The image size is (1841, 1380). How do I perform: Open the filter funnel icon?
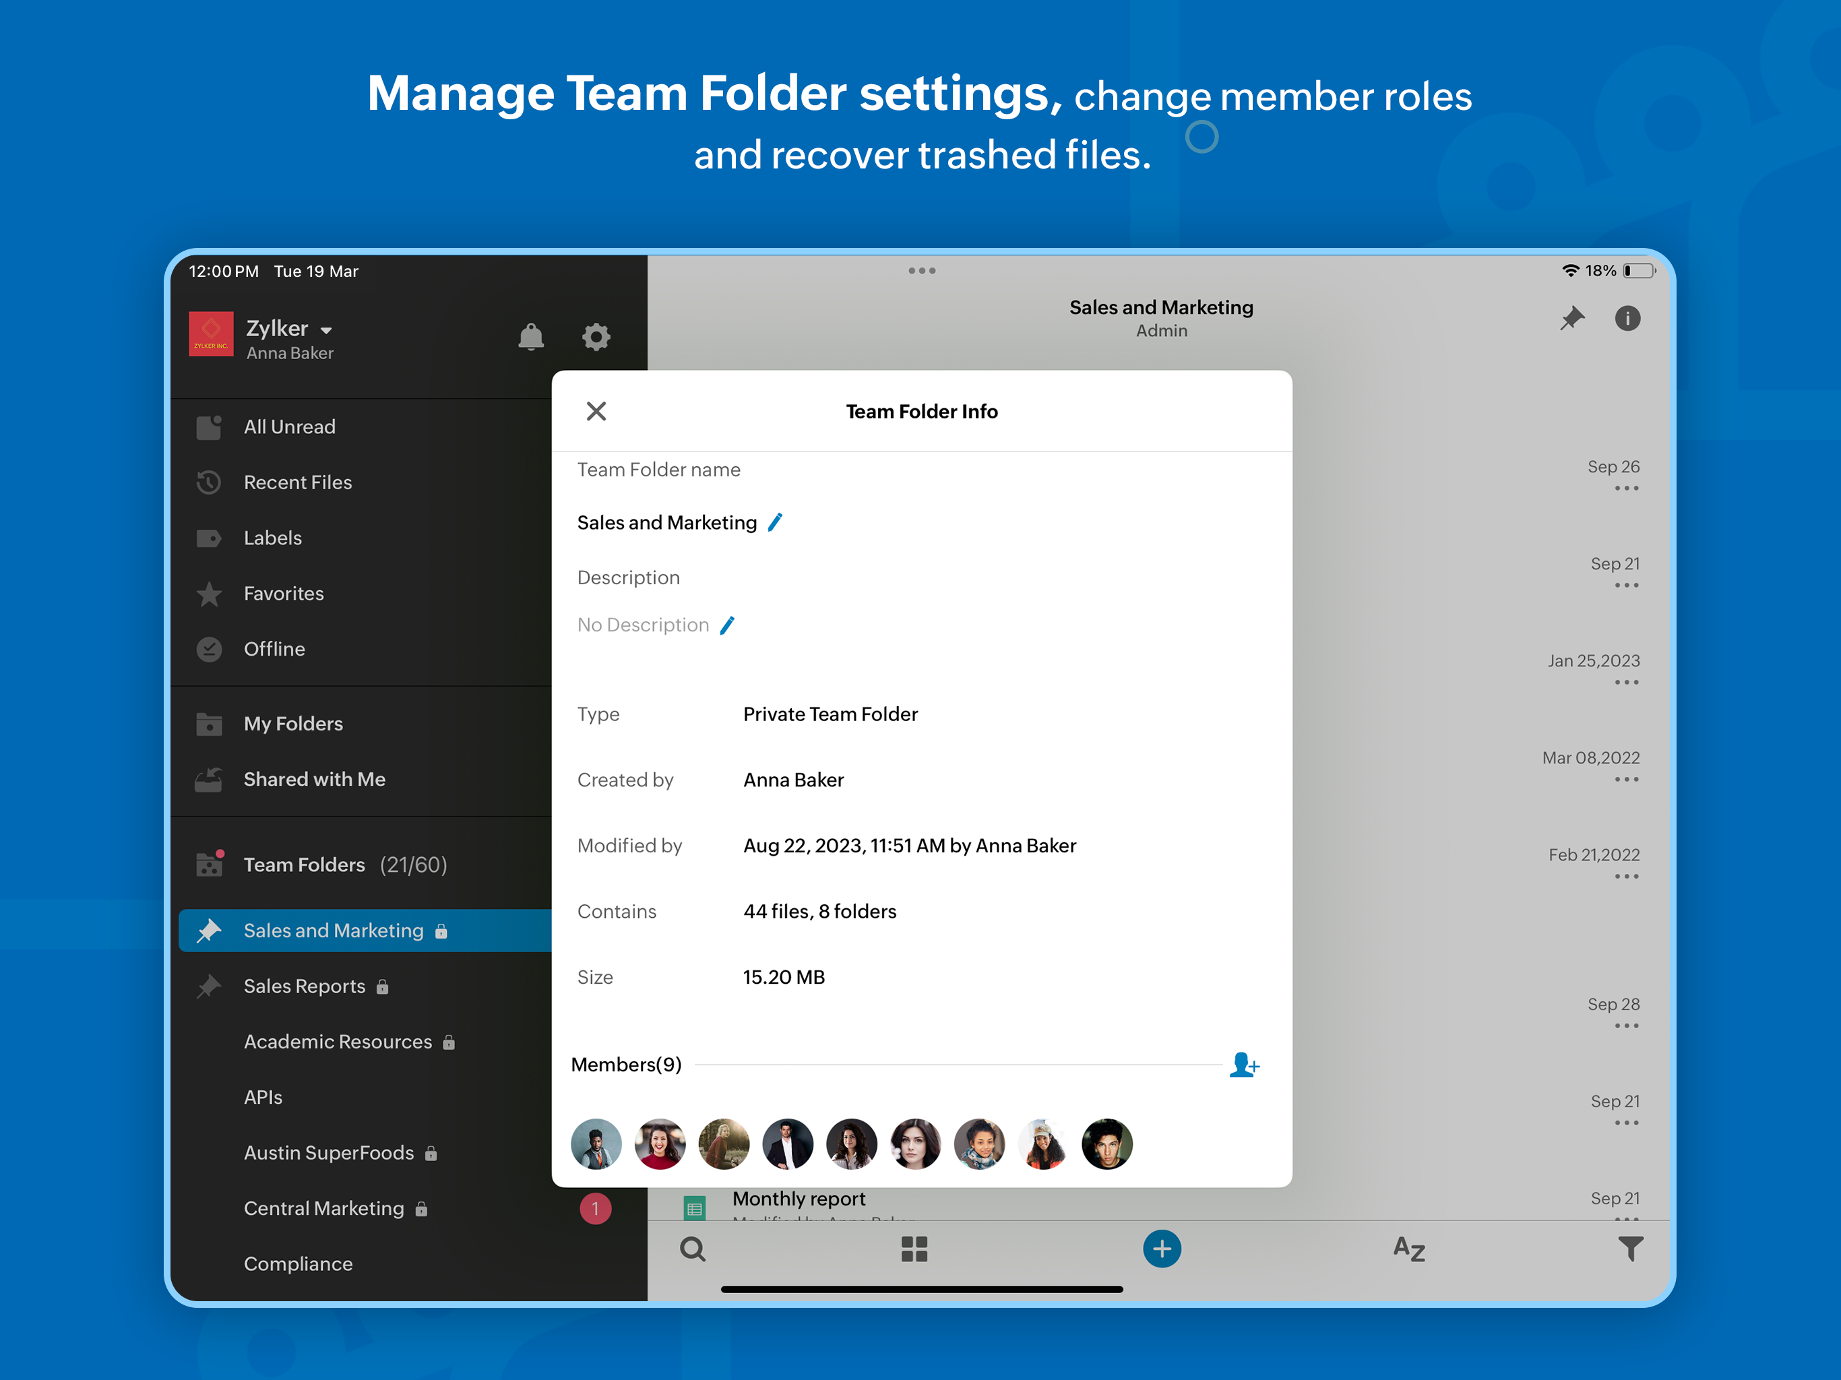coord(1631,1249)
